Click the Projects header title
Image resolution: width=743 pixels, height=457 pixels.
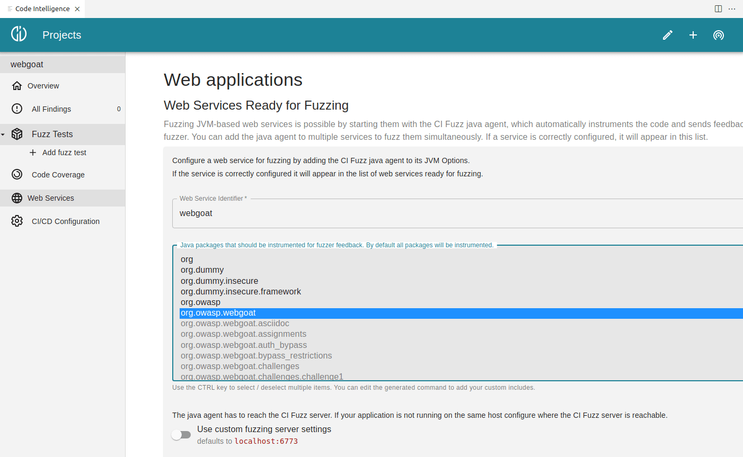coord(62,35)
